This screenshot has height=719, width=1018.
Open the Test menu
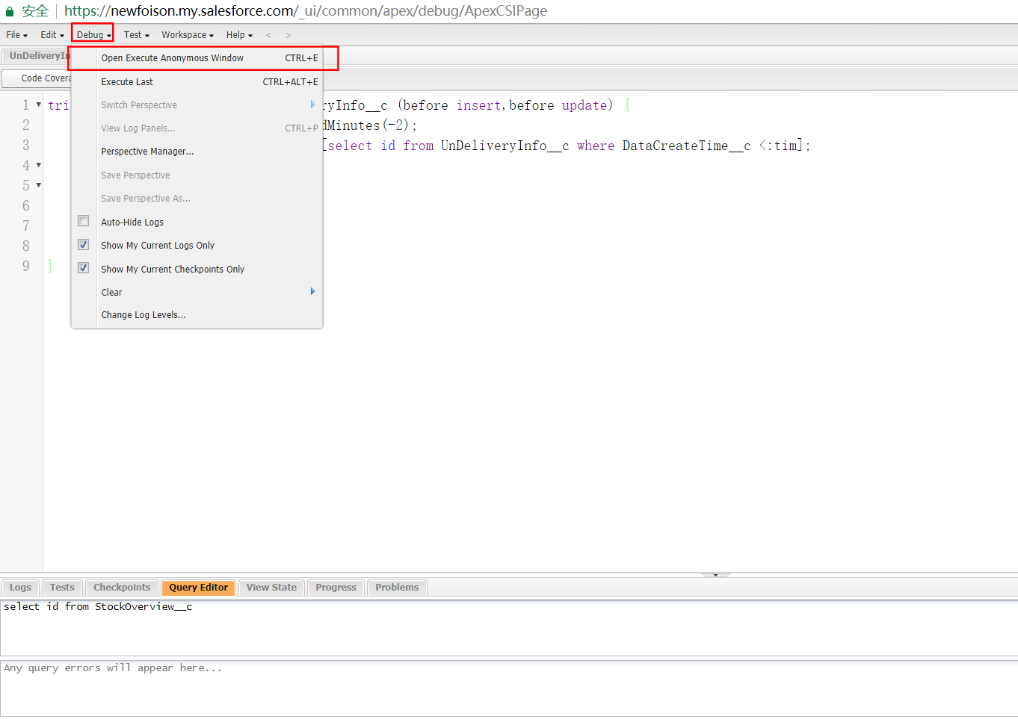(x=137, y=35)
